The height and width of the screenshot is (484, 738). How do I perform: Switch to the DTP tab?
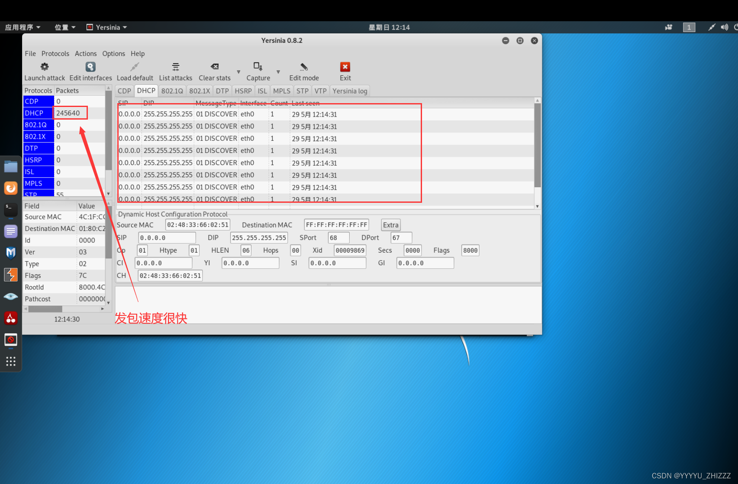pos(222,91)
